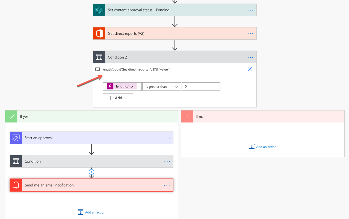349x219 pixels.
Task: Open the 'is greater than' operator dropdown
Action: pos(161,86)
